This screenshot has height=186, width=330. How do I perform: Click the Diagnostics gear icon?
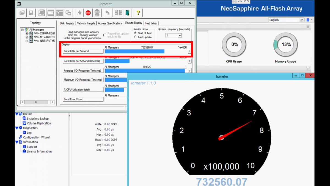[21, 128]
